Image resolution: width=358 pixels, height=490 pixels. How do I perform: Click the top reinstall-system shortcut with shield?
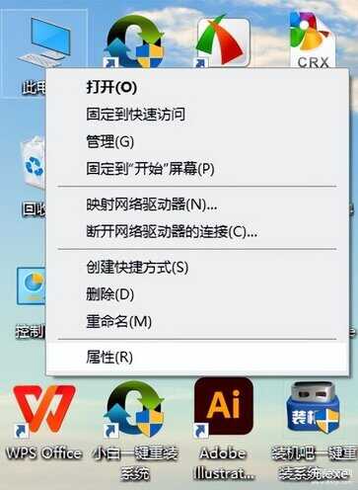(135, 41)
